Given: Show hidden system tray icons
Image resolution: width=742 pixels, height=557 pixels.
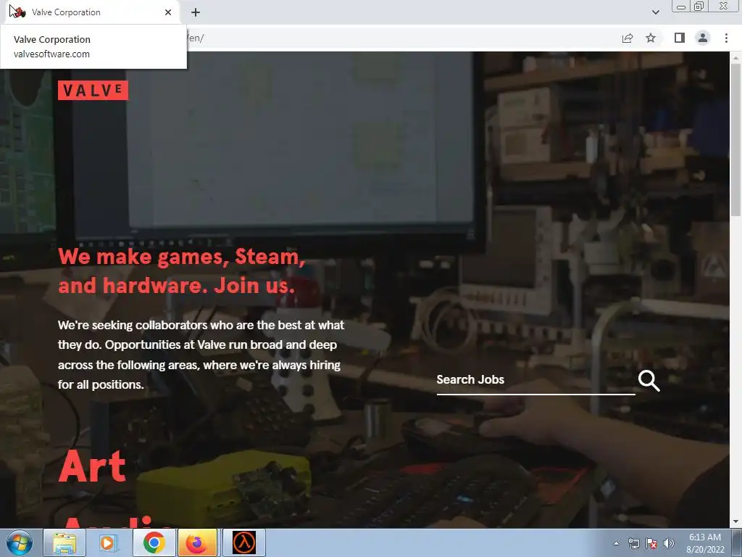Looking at the screenshot, I should [616, 543].
